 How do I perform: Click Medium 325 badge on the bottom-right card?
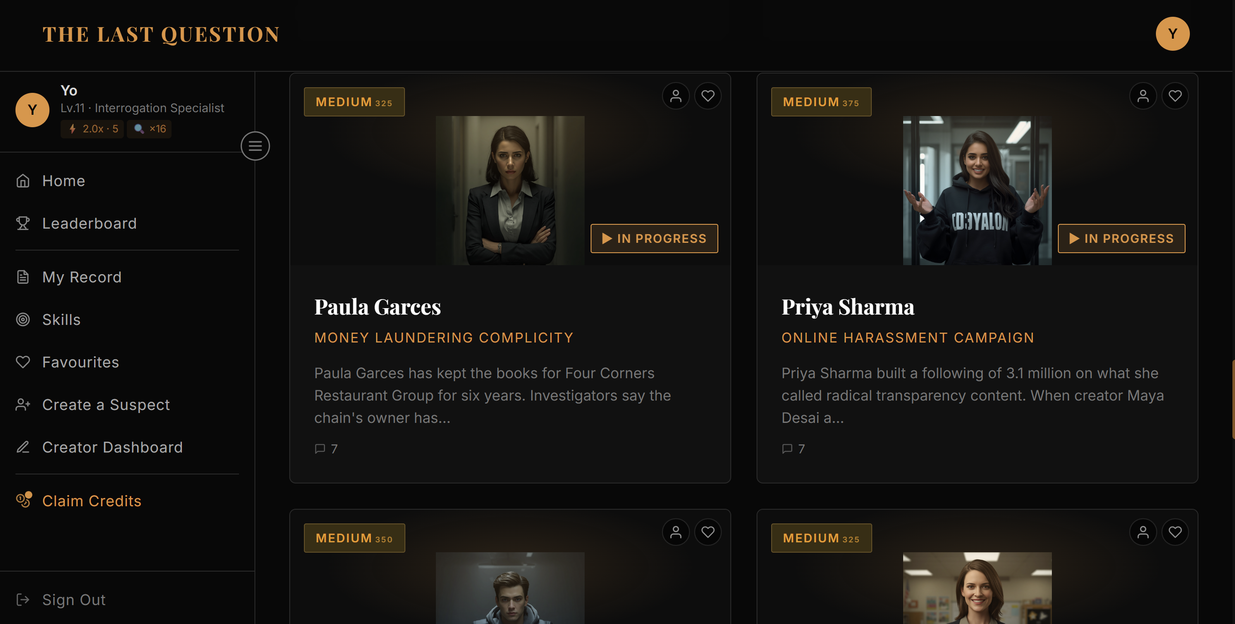(x=821, y=538)
